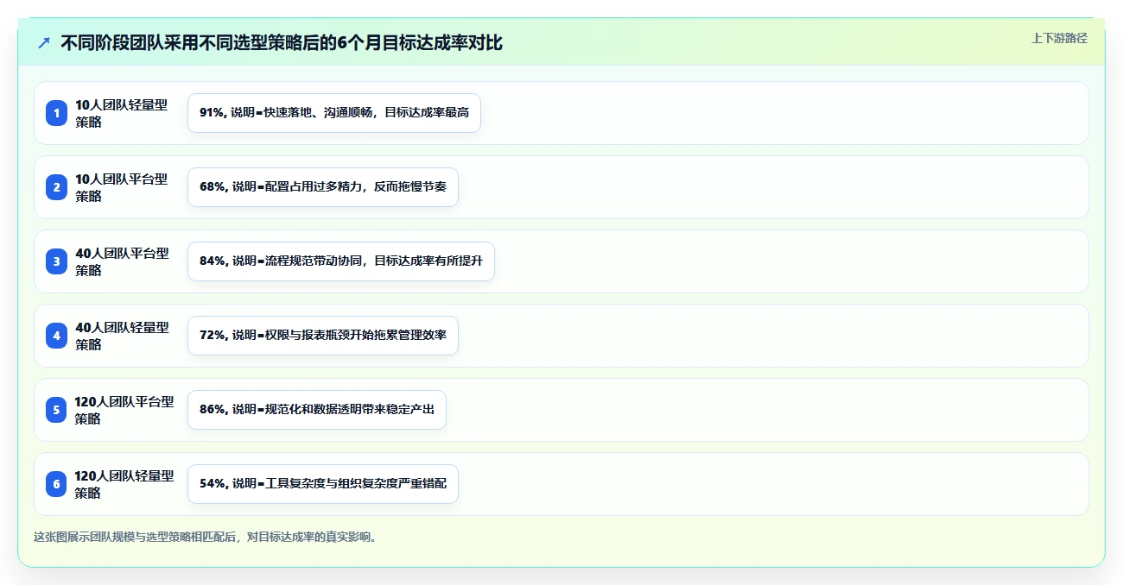Select number badge 3
The width and height of the screenshot is (1123, 585).
56,261
